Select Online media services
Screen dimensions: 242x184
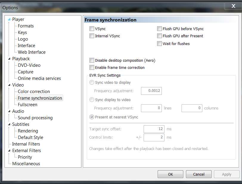click(39, 78)
